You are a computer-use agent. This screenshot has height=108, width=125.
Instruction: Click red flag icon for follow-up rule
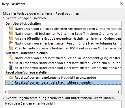11,43
